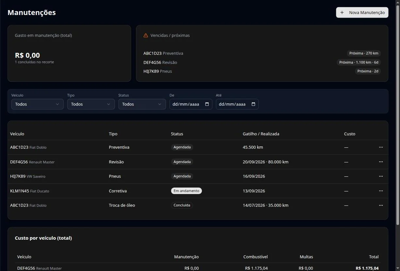The image size is (400, 271).
Task: Open actions menu for Corretiva row
Action: 381,191
